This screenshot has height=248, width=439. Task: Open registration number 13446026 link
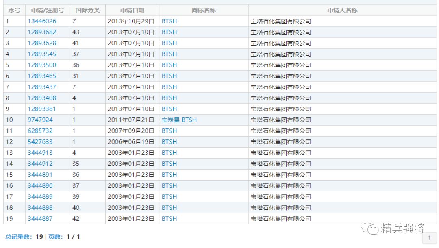[x=42, y=21]
